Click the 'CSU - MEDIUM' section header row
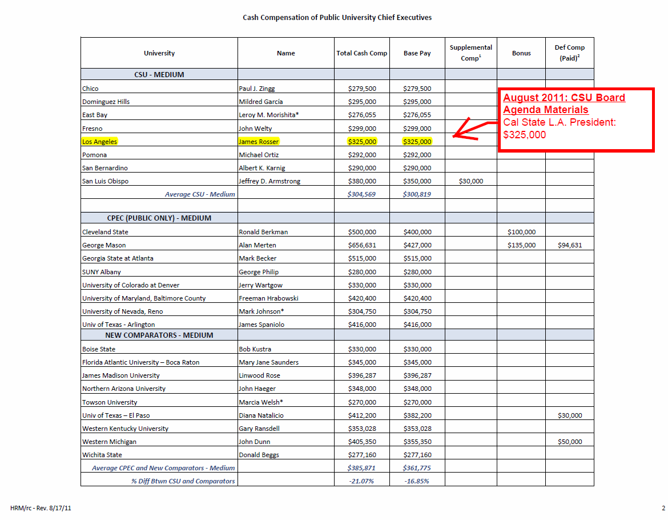The height and width of the screenshot is (520, 668). click(x=159, y=75)
